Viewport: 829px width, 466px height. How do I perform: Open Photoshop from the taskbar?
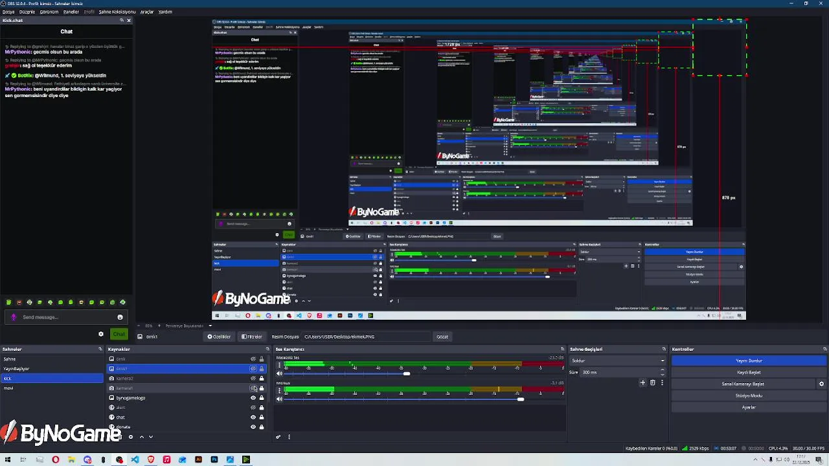(214, 460)
